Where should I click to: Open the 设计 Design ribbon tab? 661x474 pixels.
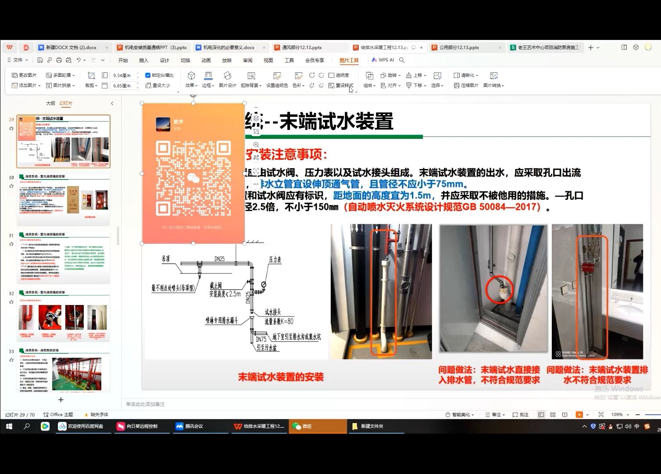point(164,60)
